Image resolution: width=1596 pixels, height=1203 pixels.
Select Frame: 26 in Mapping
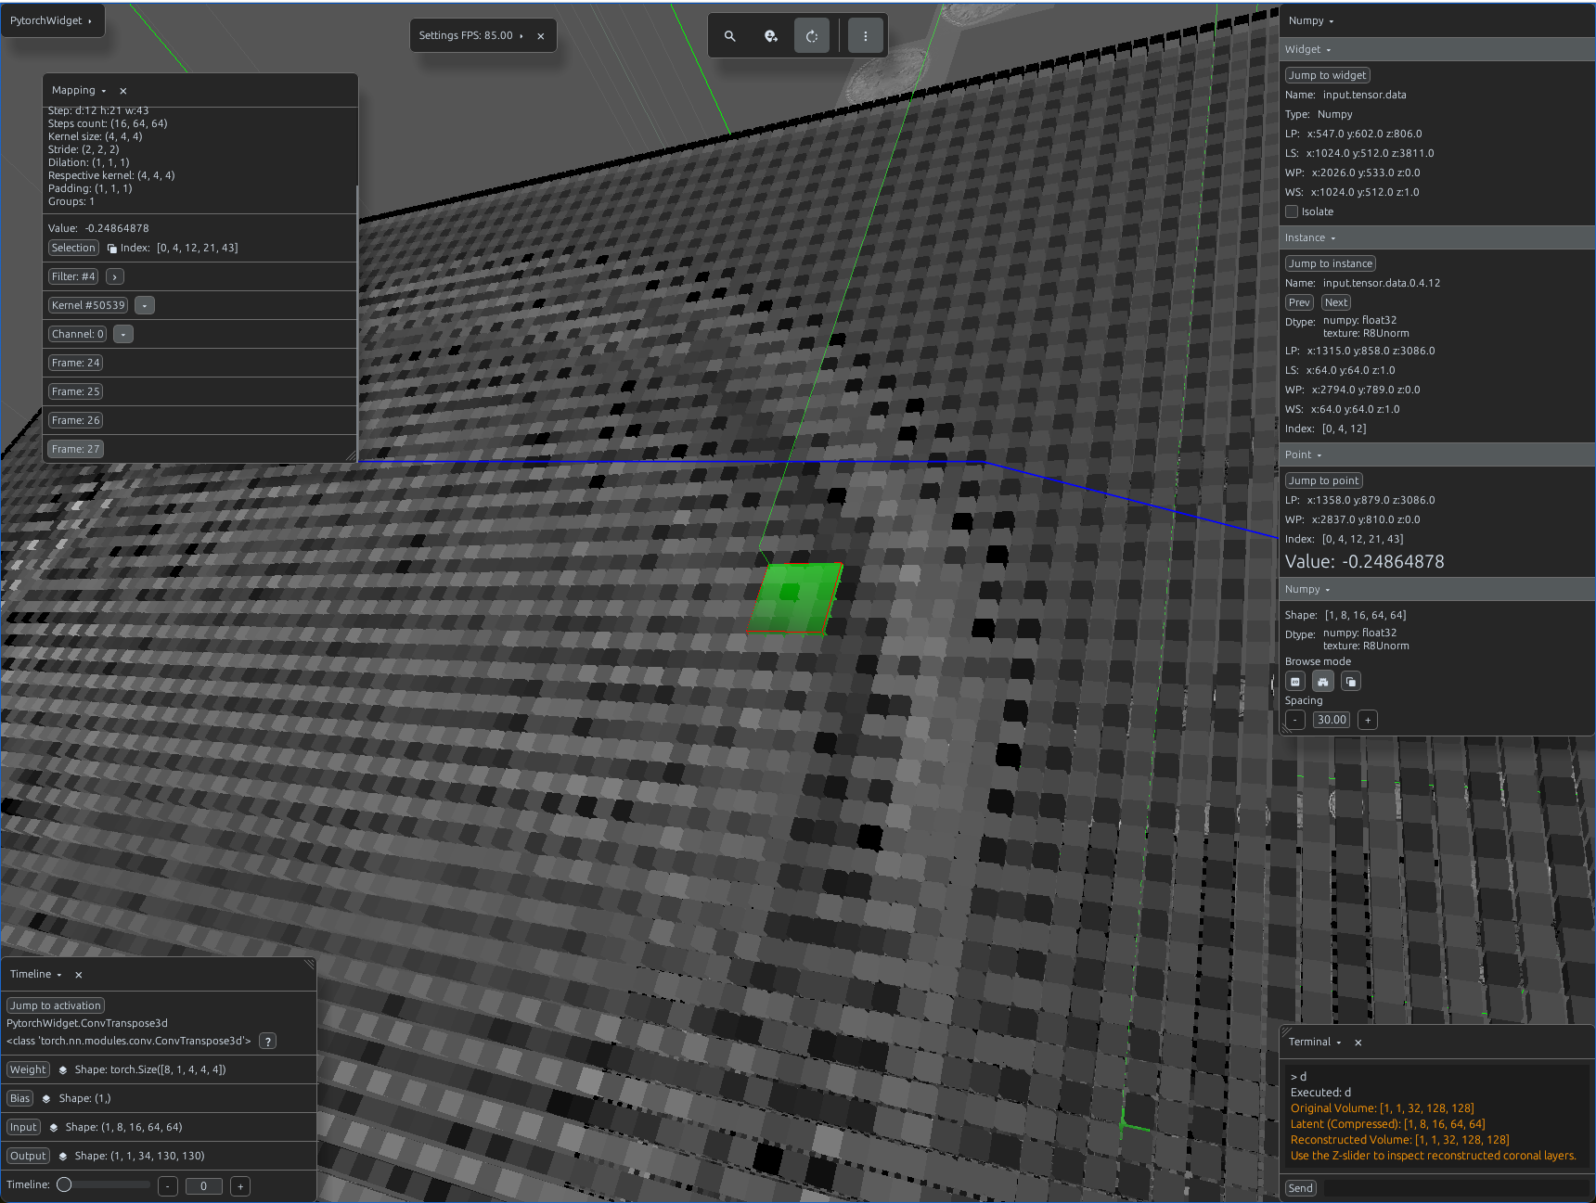[x=75, y=421]
